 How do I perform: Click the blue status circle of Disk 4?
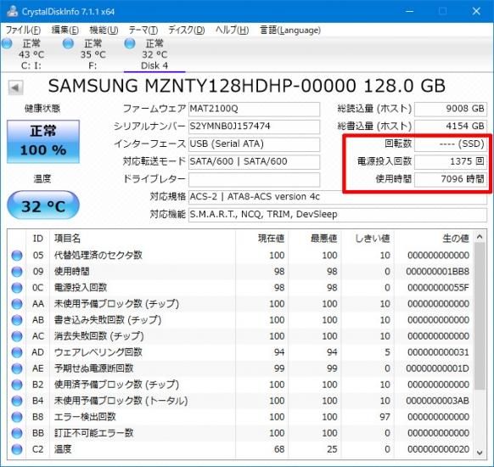click(x=130, y=43)
